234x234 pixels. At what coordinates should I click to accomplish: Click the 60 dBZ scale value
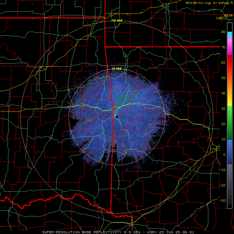coord(223,63)
